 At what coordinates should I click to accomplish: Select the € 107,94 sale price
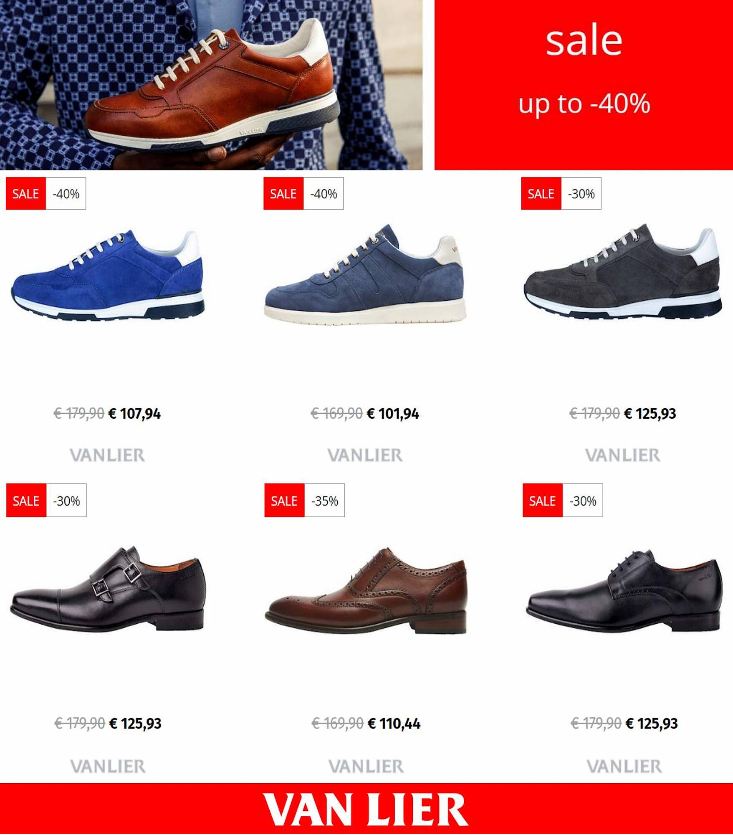[134, 414]
